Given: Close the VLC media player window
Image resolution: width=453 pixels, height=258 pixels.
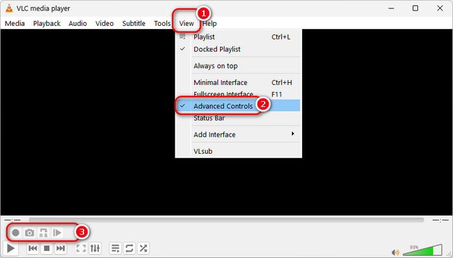Looking at the screenshot, I should coord(439,8).
